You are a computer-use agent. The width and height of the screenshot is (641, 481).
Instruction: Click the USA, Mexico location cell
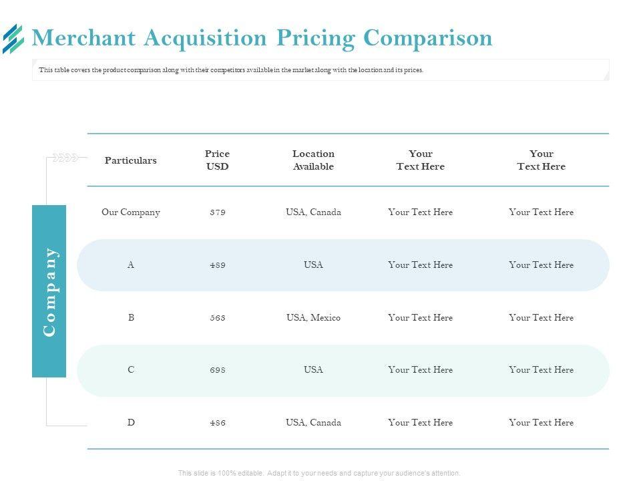point(313,318)
